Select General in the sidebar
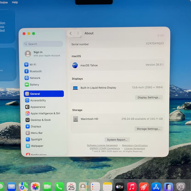This screenshot has height=191, width=191. (44, 94)
